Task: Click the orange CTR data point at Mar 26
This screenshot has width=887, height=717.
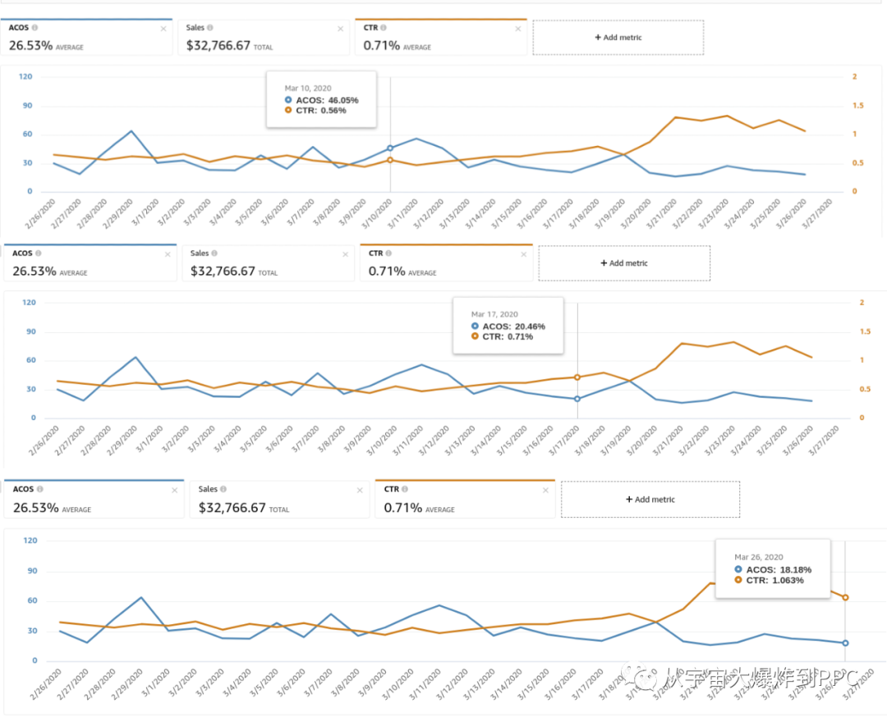Action: [845, 597]
